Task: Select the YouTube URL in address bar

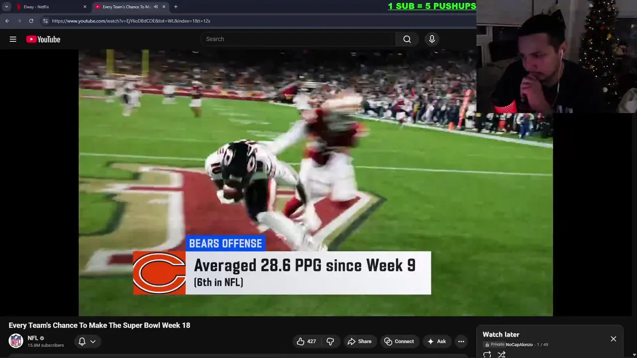Action: (x=131, y=21)
